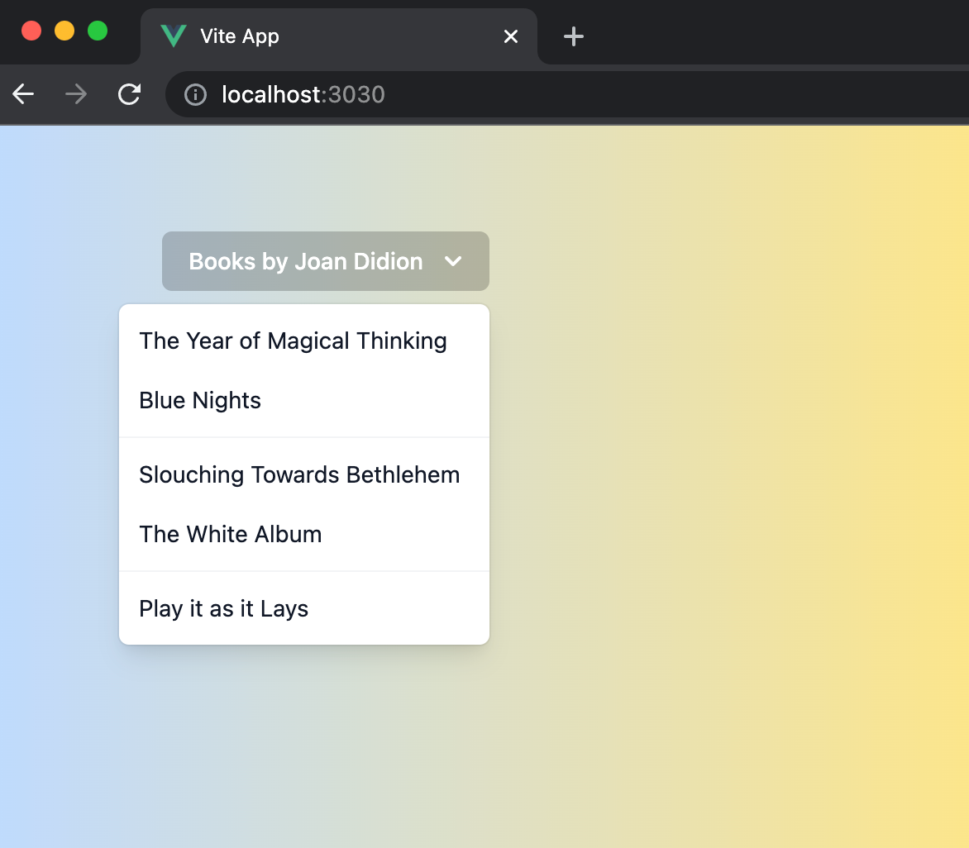The image size is (969, 848).
Task: Click the yellow minimize traffic light
Action: tap(64, 30)
